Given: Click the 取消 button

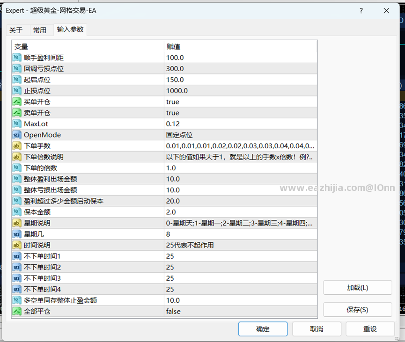Looking at the screenshot, I should tap(317, 329).
